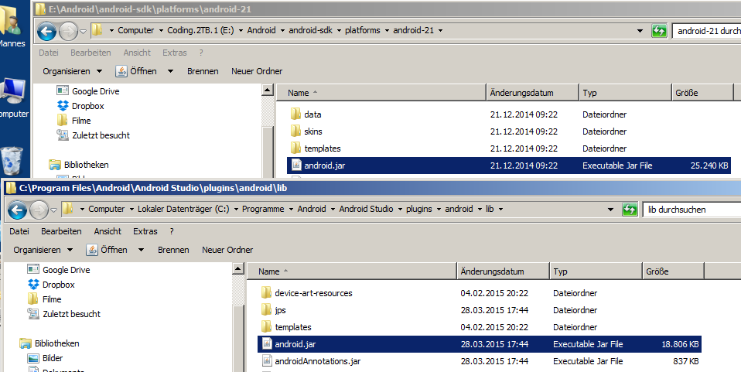741x372 pixels.
Task: Click Öffnen button in lib window
Action: point(108,250)
